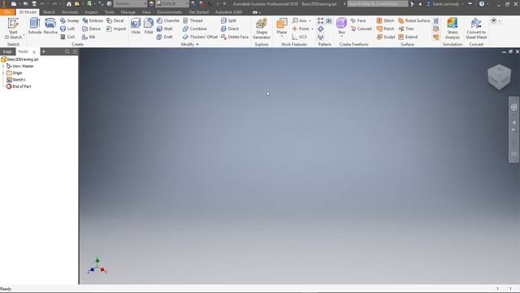The height and width of the screenshot is (293, 520).
Task: Select the Shell tool
Action: [165, 29]
